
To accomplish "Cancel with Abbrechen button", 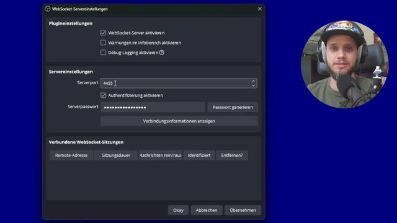I will (207, 210).
